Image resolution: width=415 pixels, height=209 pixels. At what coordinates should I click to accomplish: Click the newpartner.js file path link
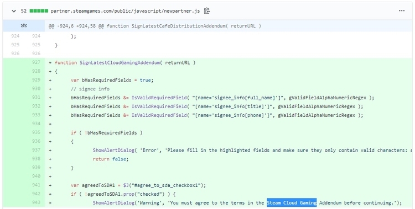[125, 11]
